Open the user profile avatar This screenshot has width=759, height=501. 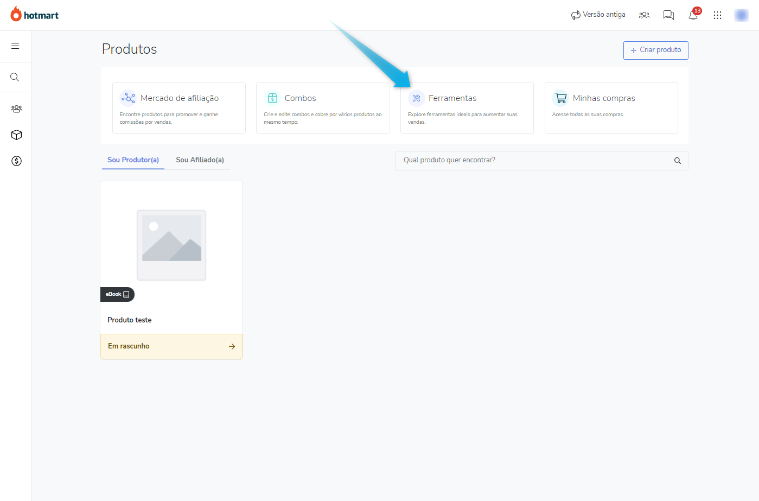click(x=741, y=15)
